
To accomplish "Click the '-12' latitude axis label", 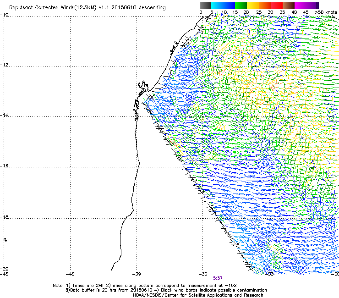I will click(5, 65).
